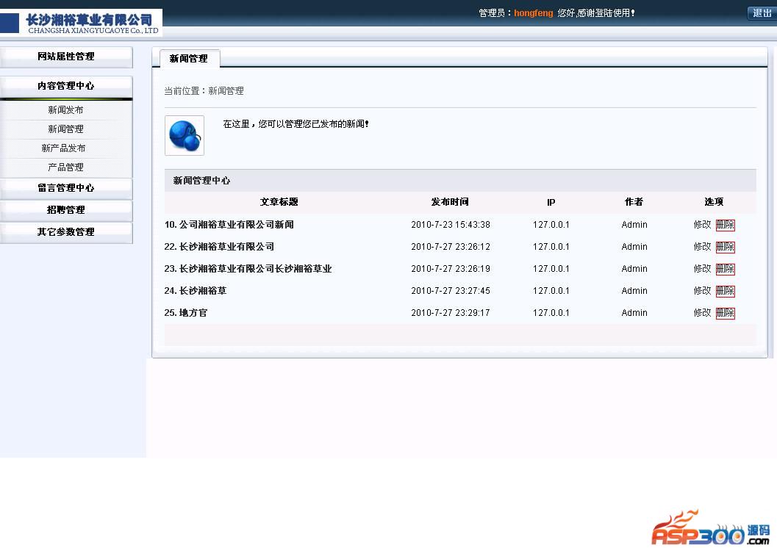Edit article 23 via 修改

(702, 269)
